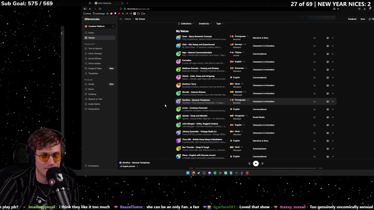Play Northern Terry voice avatar icon
Screen dimensions: 374x210
click(178, 85)
